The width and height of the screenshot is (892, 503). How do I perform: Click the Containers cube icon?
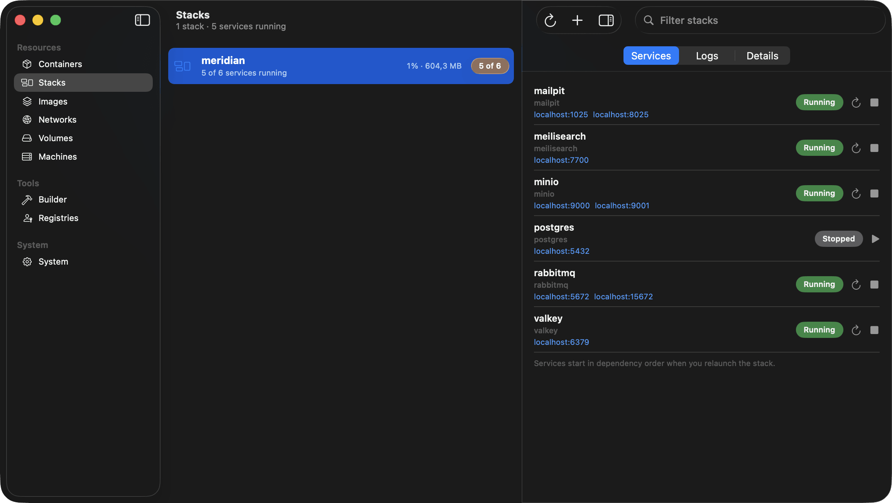(27, 64)
